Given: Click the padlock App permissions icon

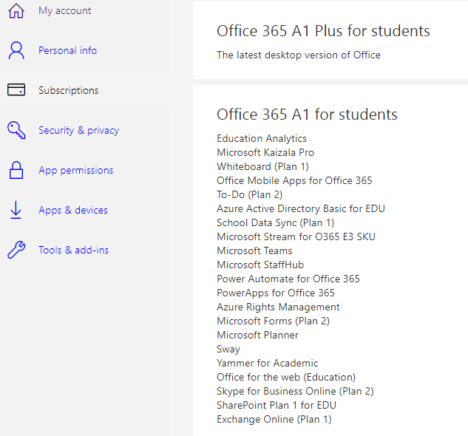Looking at the screenshot, I should (x=16, y=170).
